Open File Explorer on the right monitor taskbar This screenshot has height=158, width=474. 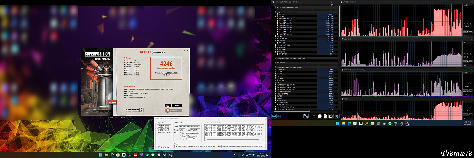pos(343,123)
